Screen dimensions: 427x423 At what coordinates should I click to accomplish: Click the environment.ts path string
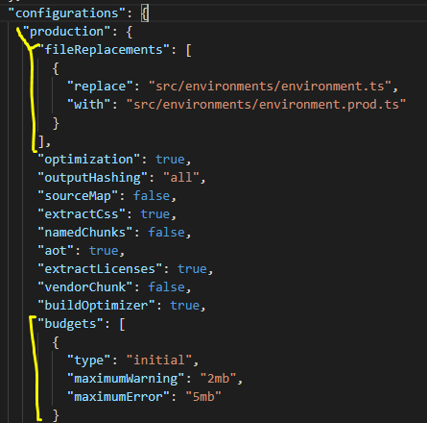pyautogui.click(x=270, y=87)
